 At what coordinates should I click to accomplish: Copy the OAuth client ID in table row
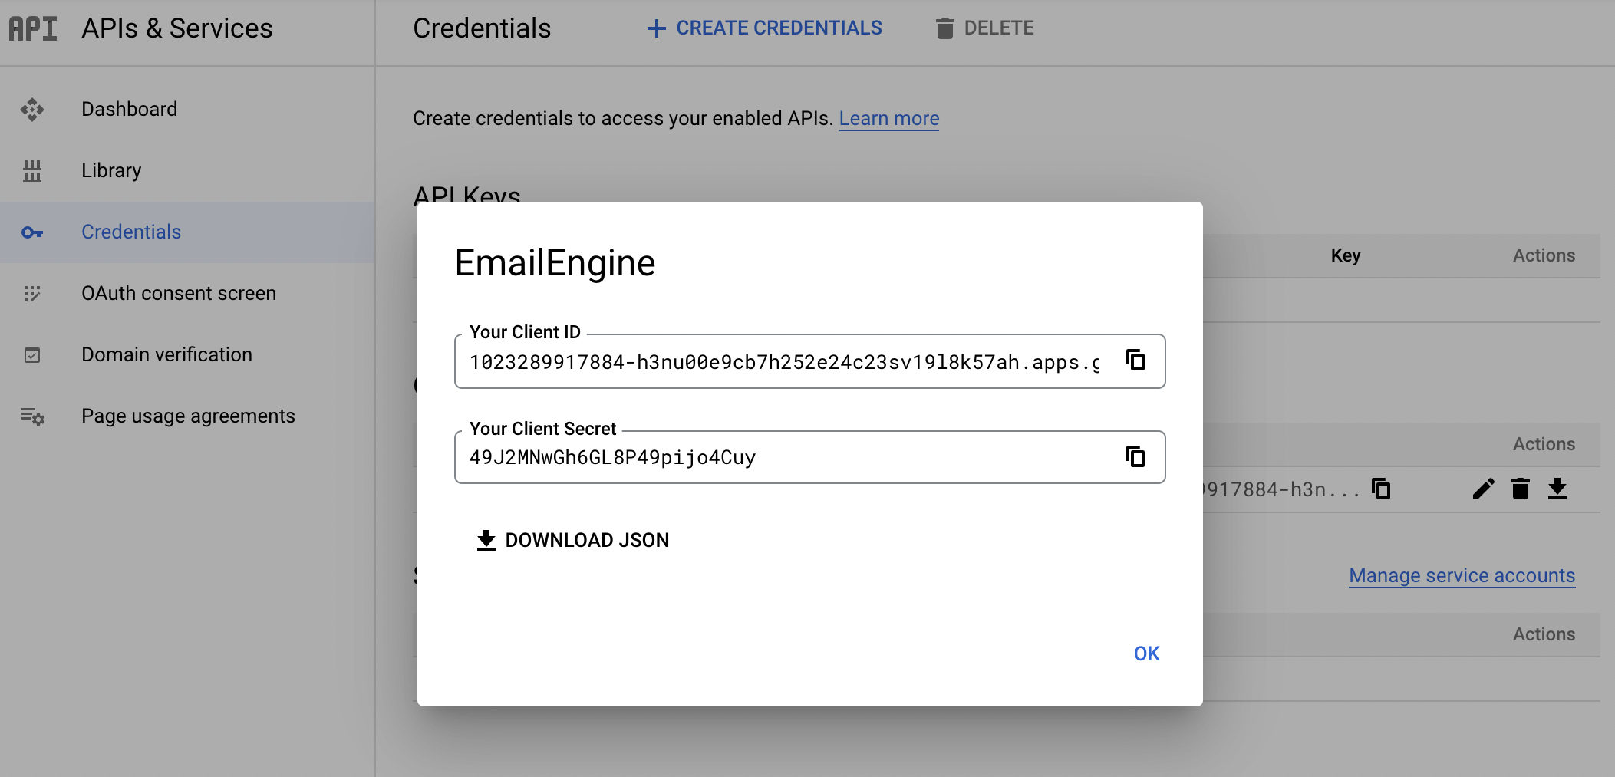[x=1381, y=489]
